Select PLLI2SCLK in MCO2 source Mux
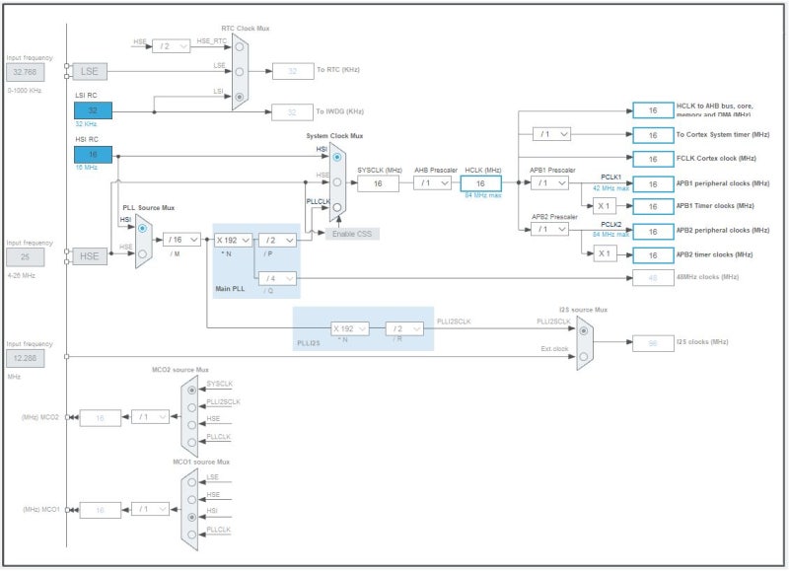Image resolution: width=789 pixels, height=571 pixels. 191,407
